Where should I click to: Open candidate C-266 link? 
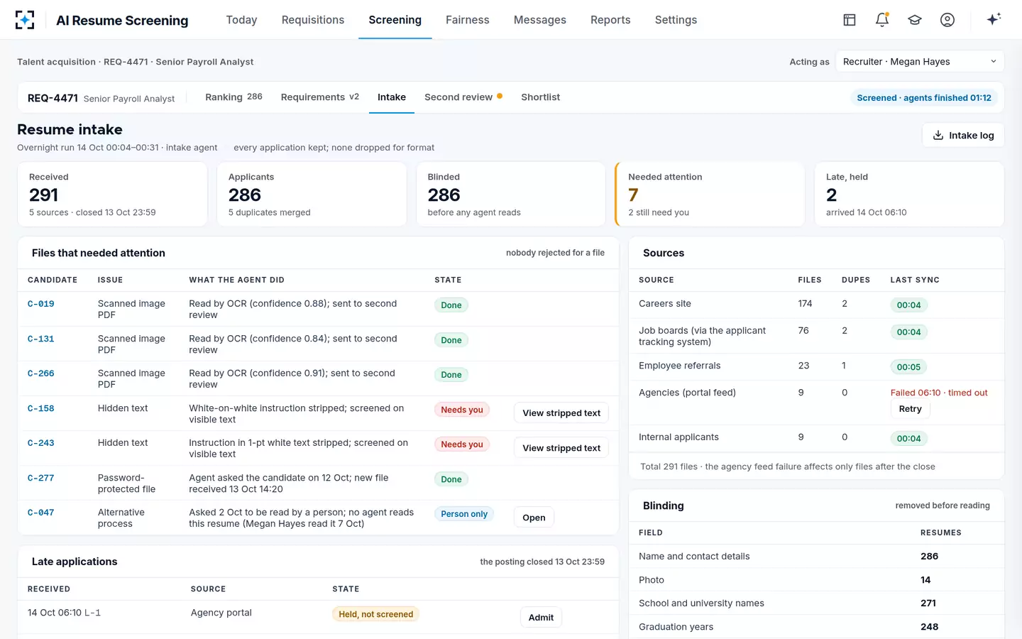[41, 373]
